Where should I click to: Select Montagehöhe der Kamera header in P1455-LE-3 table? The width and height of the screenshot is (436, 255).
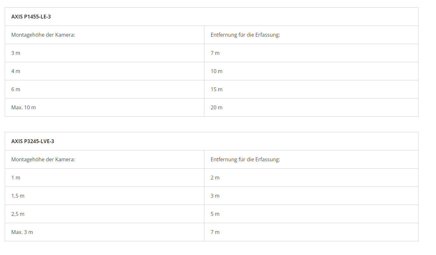[x=43, y=35]
